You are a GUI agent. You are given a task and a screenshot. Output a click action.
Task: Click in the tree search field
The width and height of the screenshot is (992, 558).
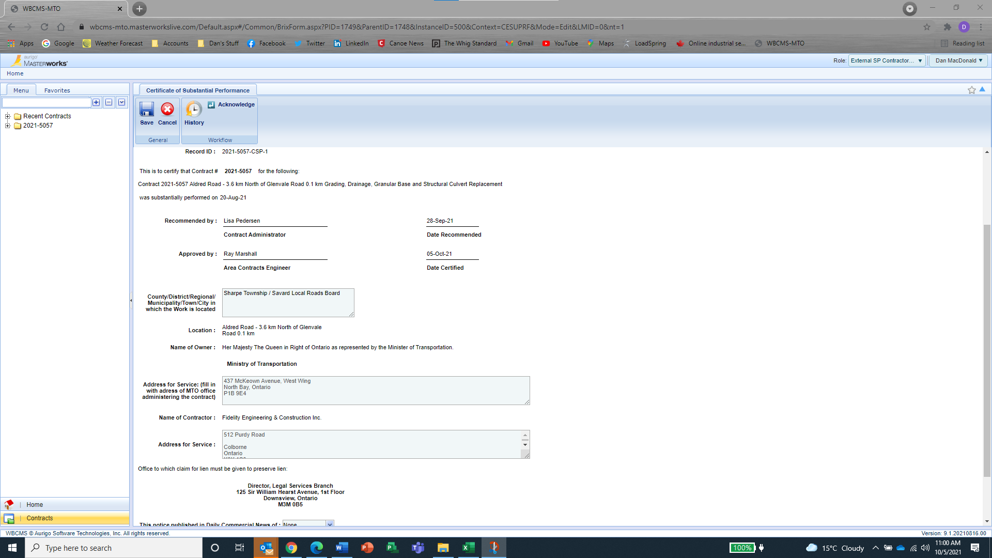point(47,102)
